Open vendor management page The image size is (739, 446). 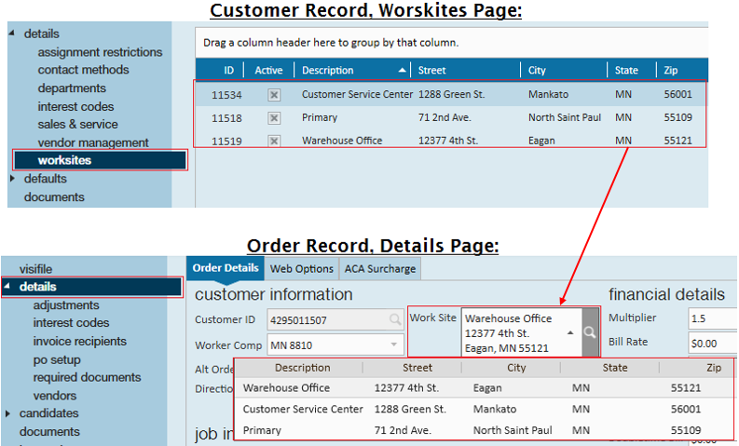93,142
